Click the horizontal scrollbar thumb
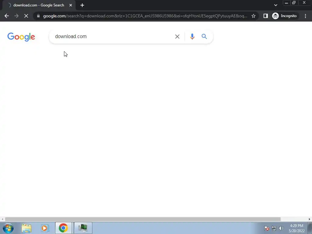This screenshot has width=312, height=234. tap(143, 219)
